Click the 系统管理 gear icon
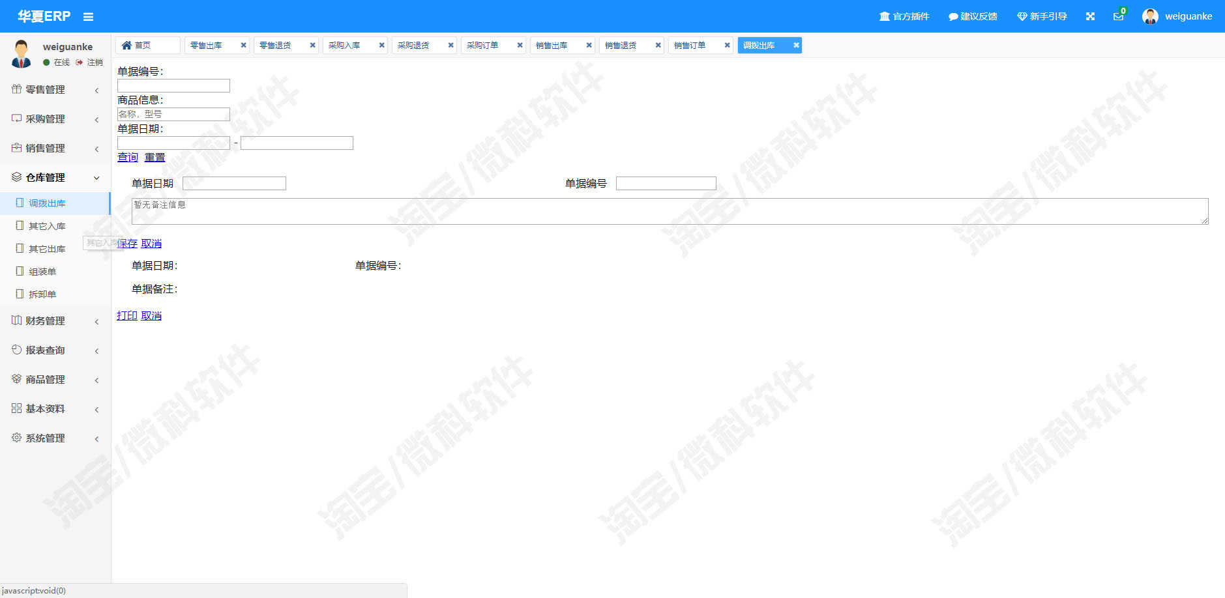Viewport: 1225px width, 598px height. coord(17,438)
